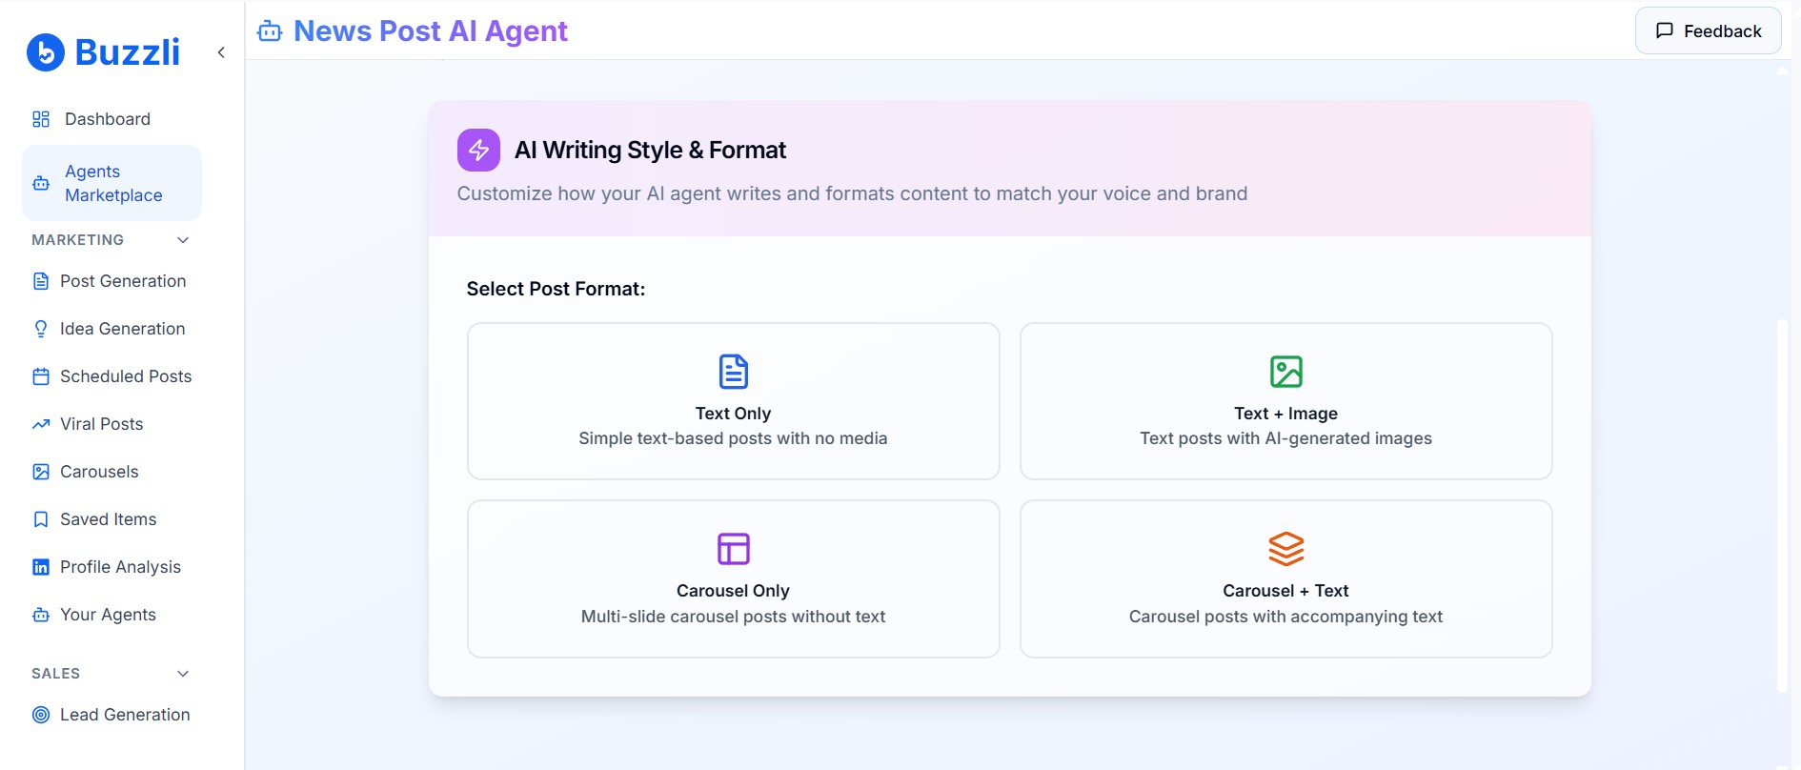The width and height of the screenshot is (1801, 770).
Task: Click the Your Agents robot icon
Action: (41, 615)
